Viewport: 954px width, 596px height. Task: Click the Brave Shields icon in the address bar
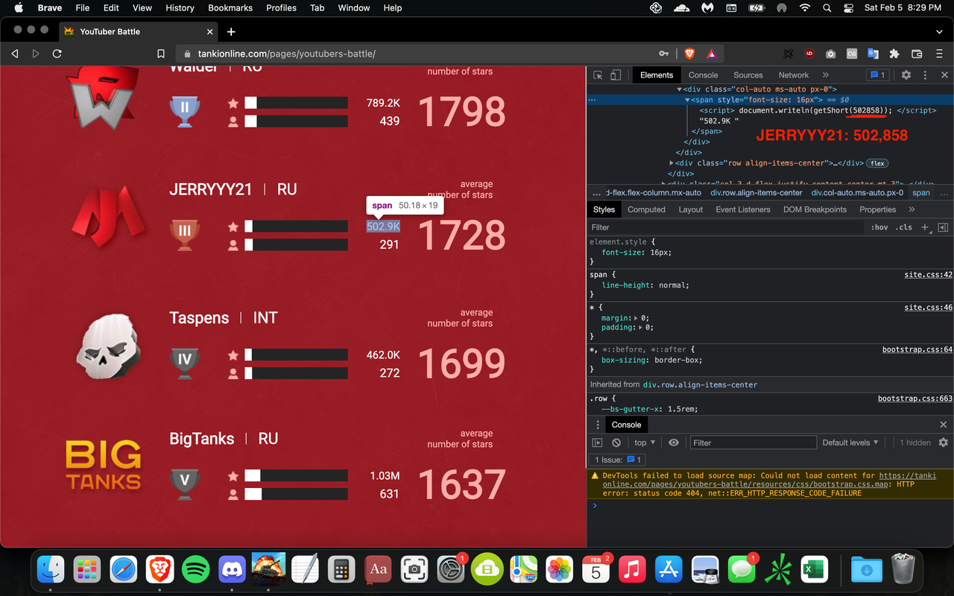pos(689,53)
